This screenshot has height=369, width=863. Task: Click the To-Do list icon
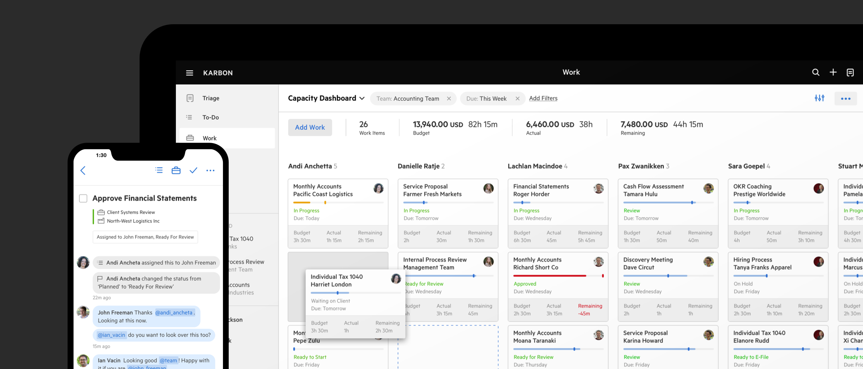tap(189, 117)
